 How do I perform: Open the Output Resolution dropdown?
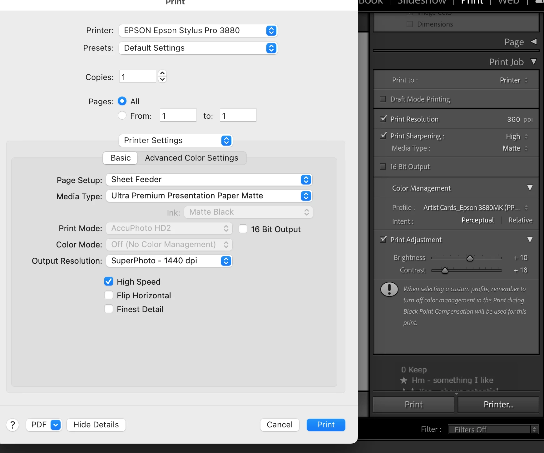[169, 261]
